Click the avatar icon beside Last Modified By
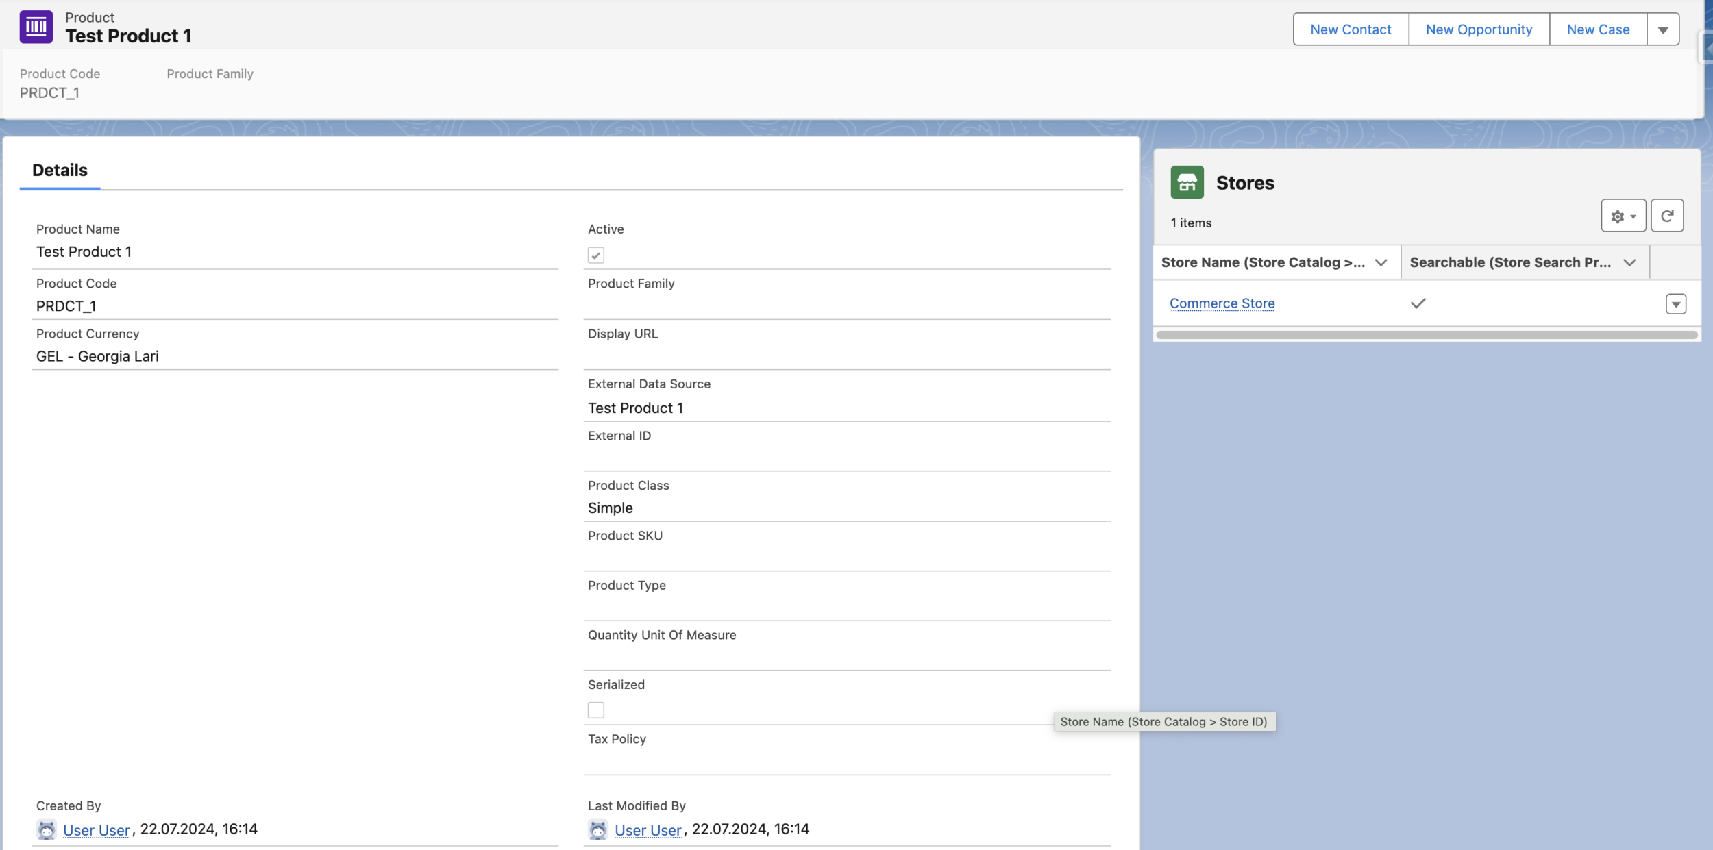This screenshot has height=850, width=1713. pyautogui.click(x=598, y=829)
